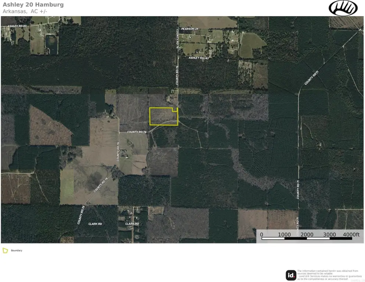Image resolution: width=365 pixels, height=282 pixels.
Task: Click the 4000ft scale bar label
Action: (x=351, y=235)
